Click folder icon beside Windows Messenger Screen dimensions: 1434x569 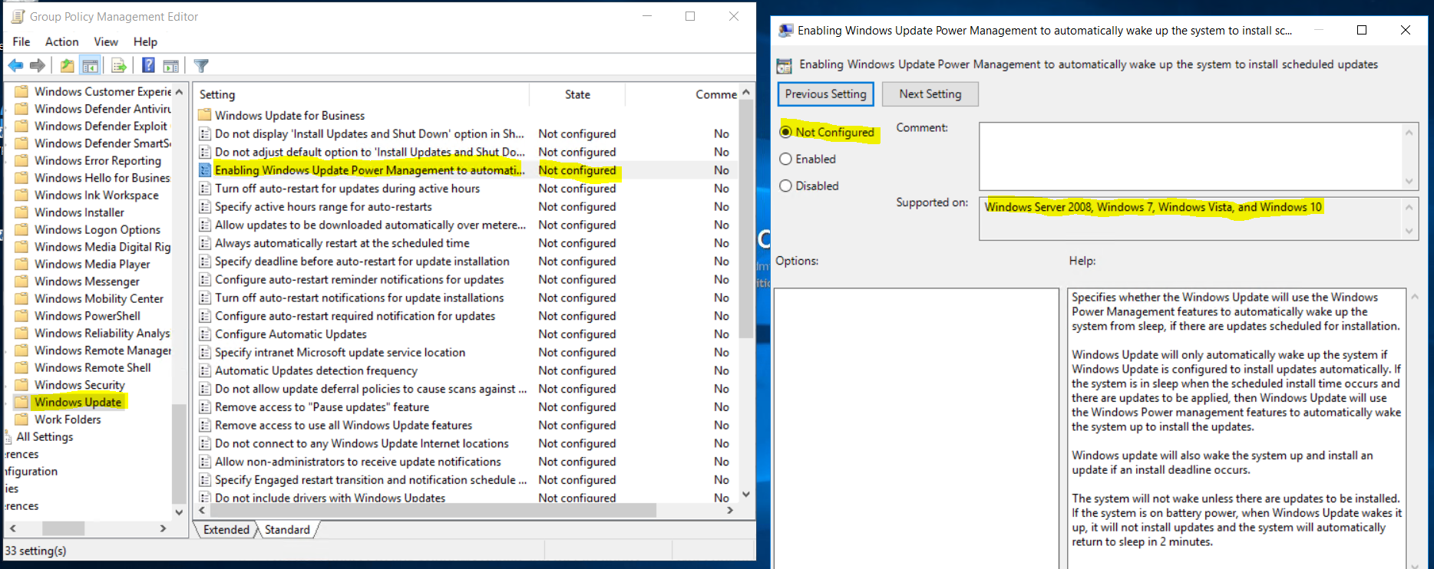point(21,281)
